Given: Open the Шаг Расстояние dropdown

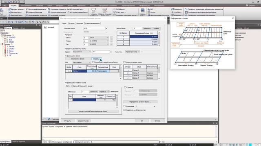Looking at the screenshot, I should pos(82,62).
